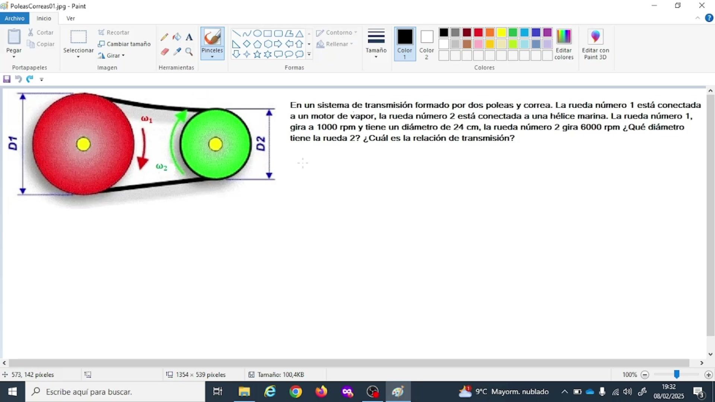The height and width of the screenshot is (402, 715).
Task: Toggle Color 2 as active color
Action: (x=426, y=44)
